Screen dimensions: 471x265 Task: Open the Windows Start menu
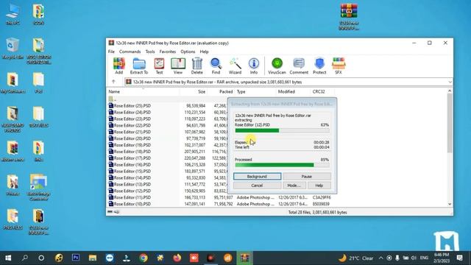(8, 258)
